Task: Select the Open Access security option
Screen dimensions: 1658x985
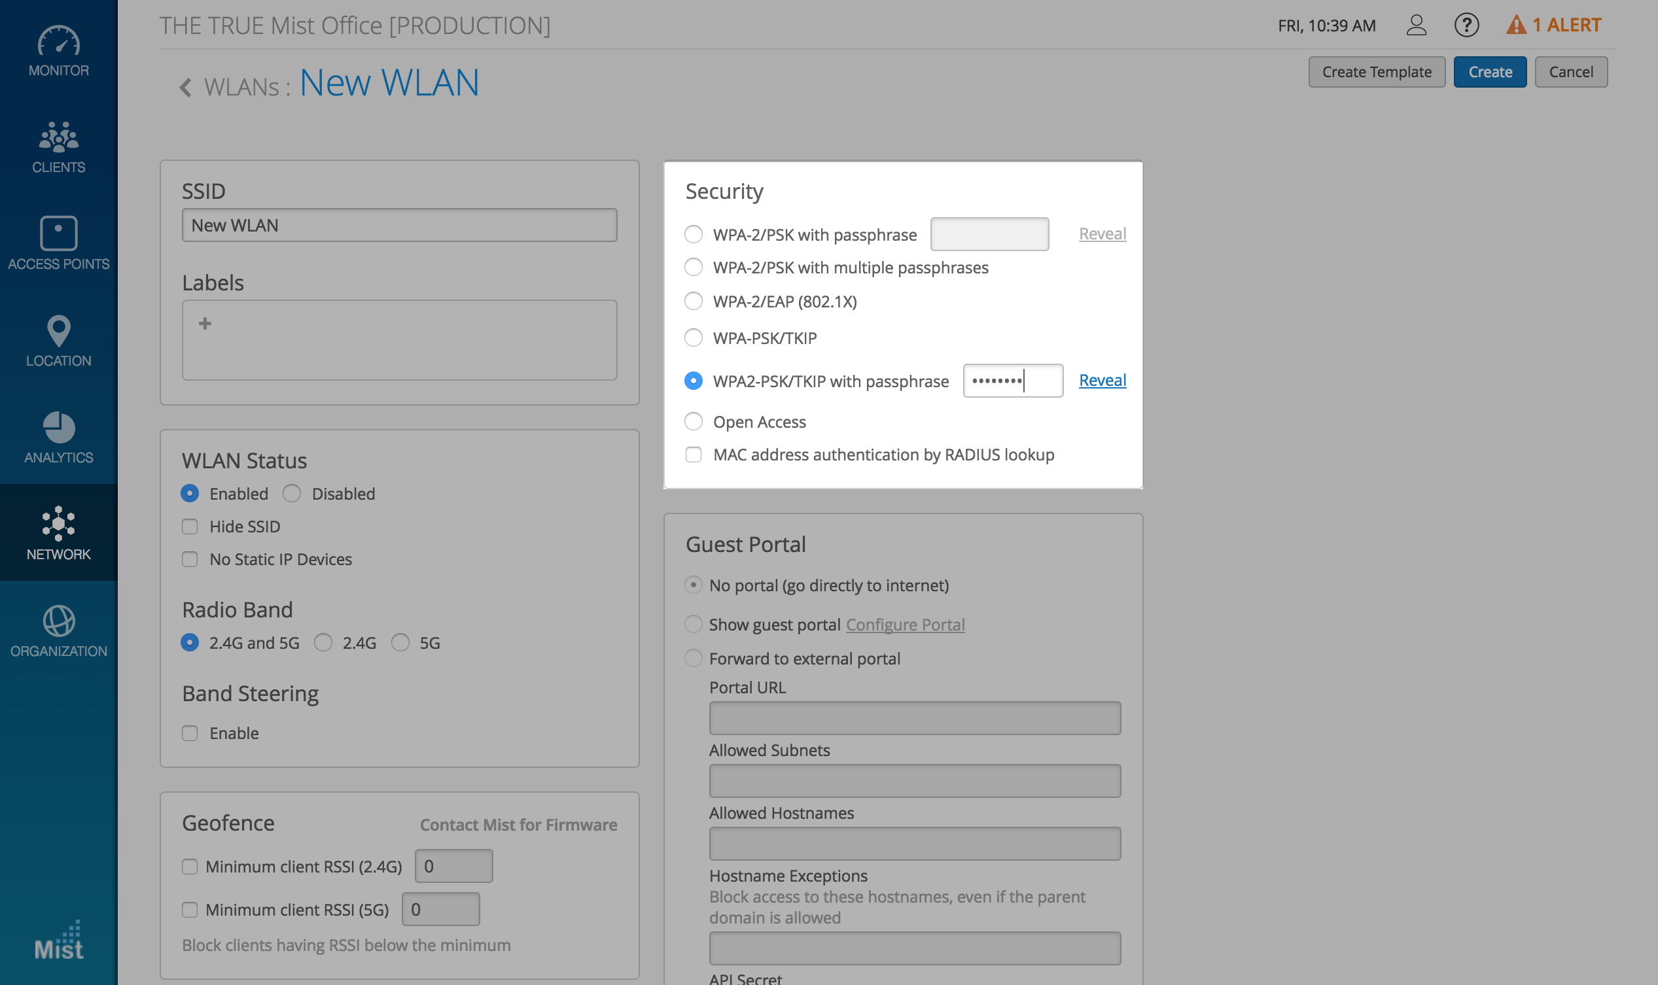Action: [x=693, y=421]
